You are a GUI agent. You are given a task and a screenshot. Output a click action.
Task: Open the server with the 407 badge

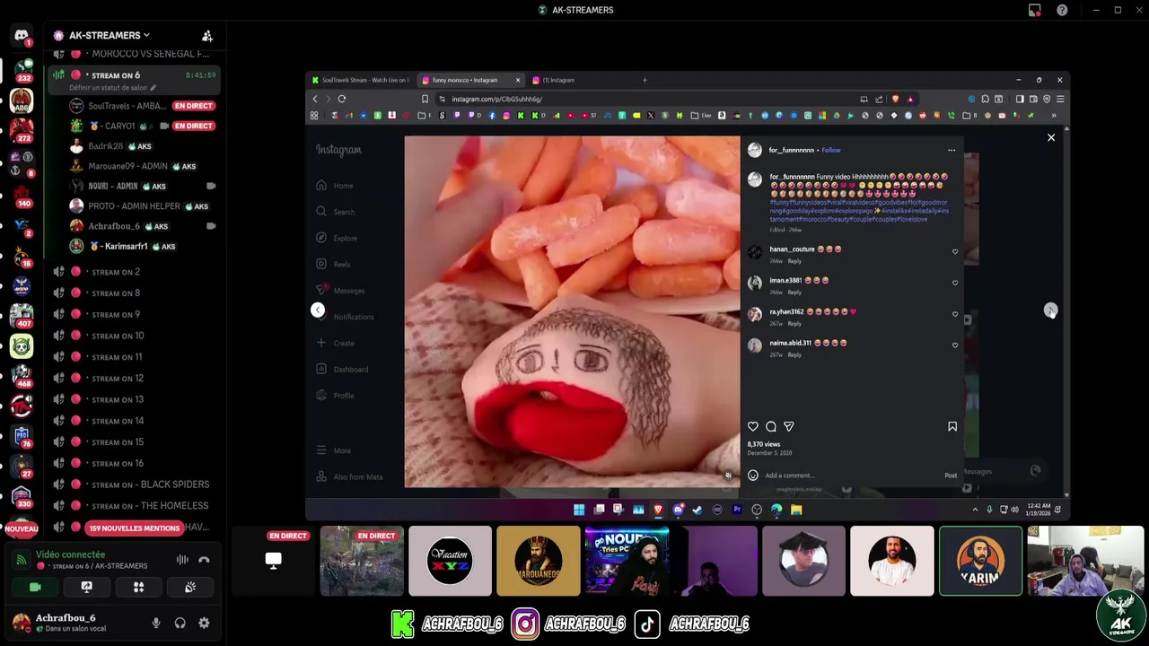[22, 316]
